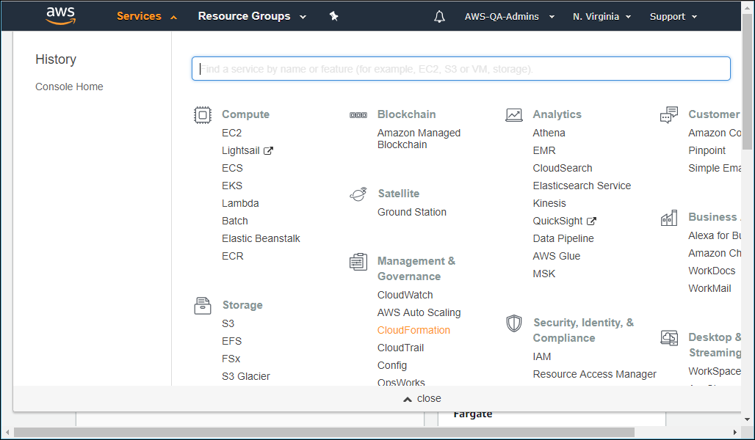Screen dimensions: 755x440
Task: Click the AWS logo
Action: click(61, 15)
